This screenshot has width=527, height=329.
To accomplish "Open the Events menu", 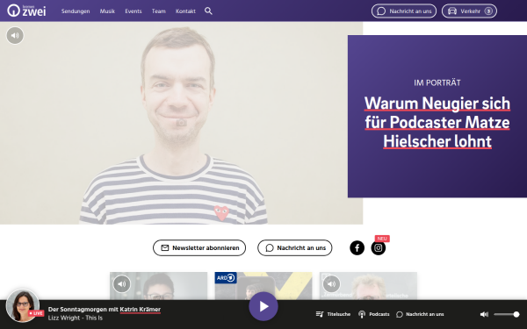I will (134, 11).
